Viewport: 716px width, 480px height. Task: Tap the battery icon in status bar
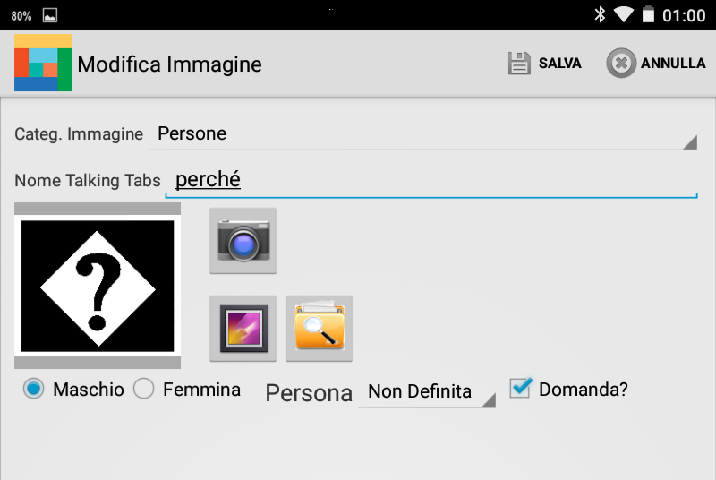(x=648, y=14)
